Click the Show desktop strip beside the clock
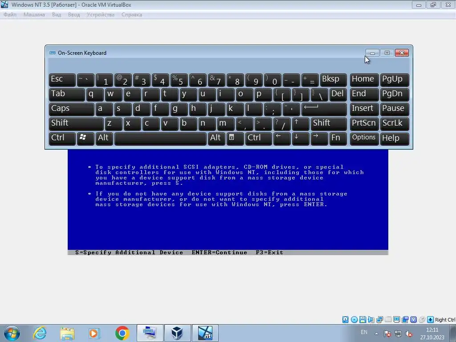This screenshot has width=456, height=342. click(453, 333)
